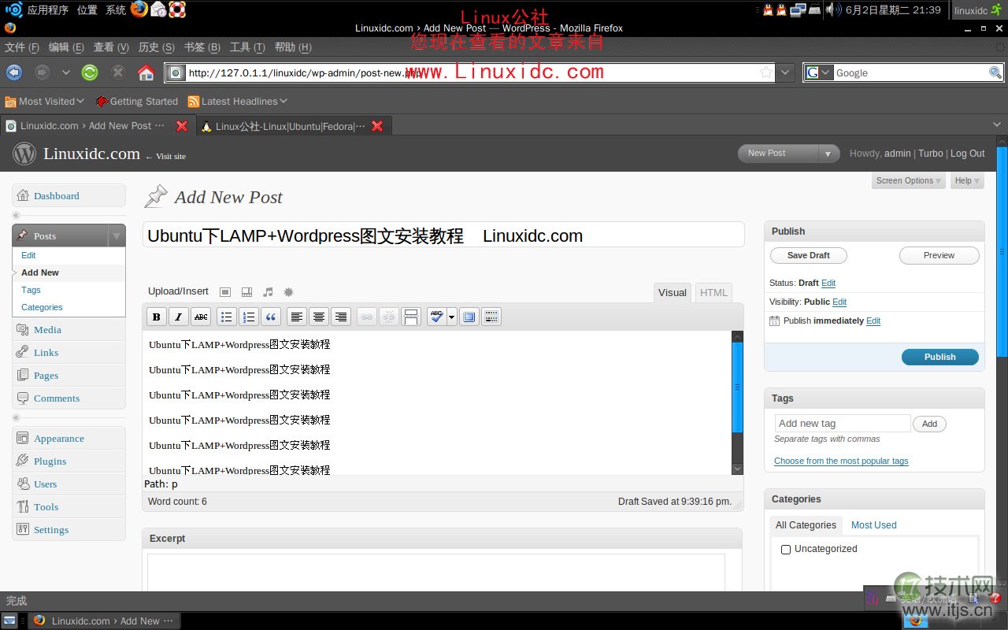
Task: Insert the More tag
Action: (x=411, y=317)
